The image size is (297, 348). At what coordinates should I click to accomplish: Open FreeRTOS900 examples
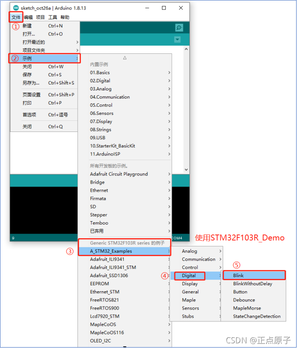coord(125,308)
